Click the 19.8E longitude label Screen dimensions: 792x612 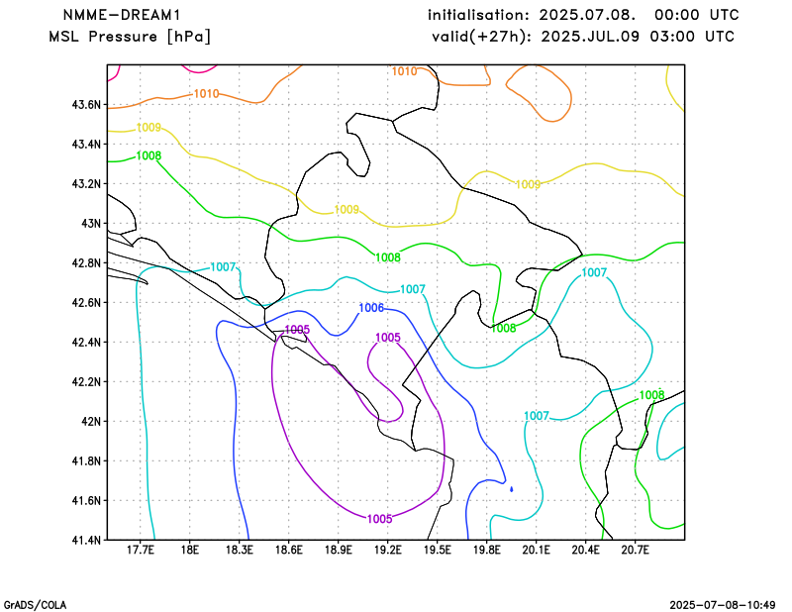(487, 550)
